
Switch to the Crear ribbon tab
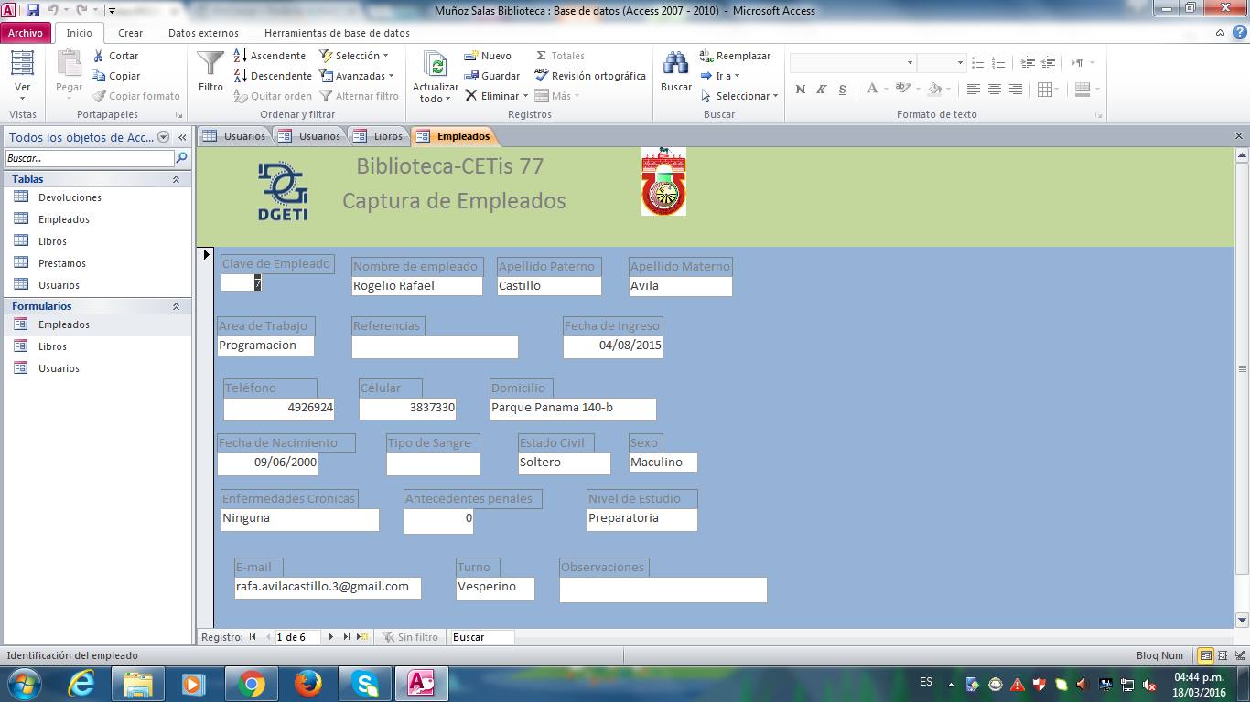pos(130,33)
